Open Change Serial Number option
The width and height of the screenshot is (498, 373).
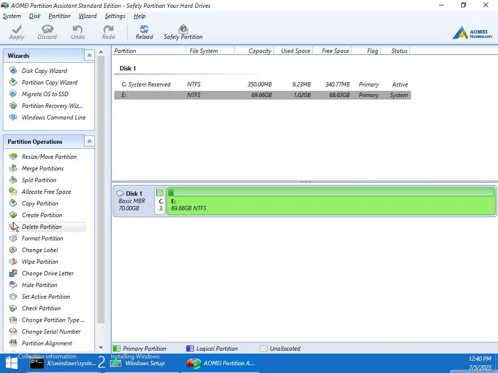click(x=51, y=332)
